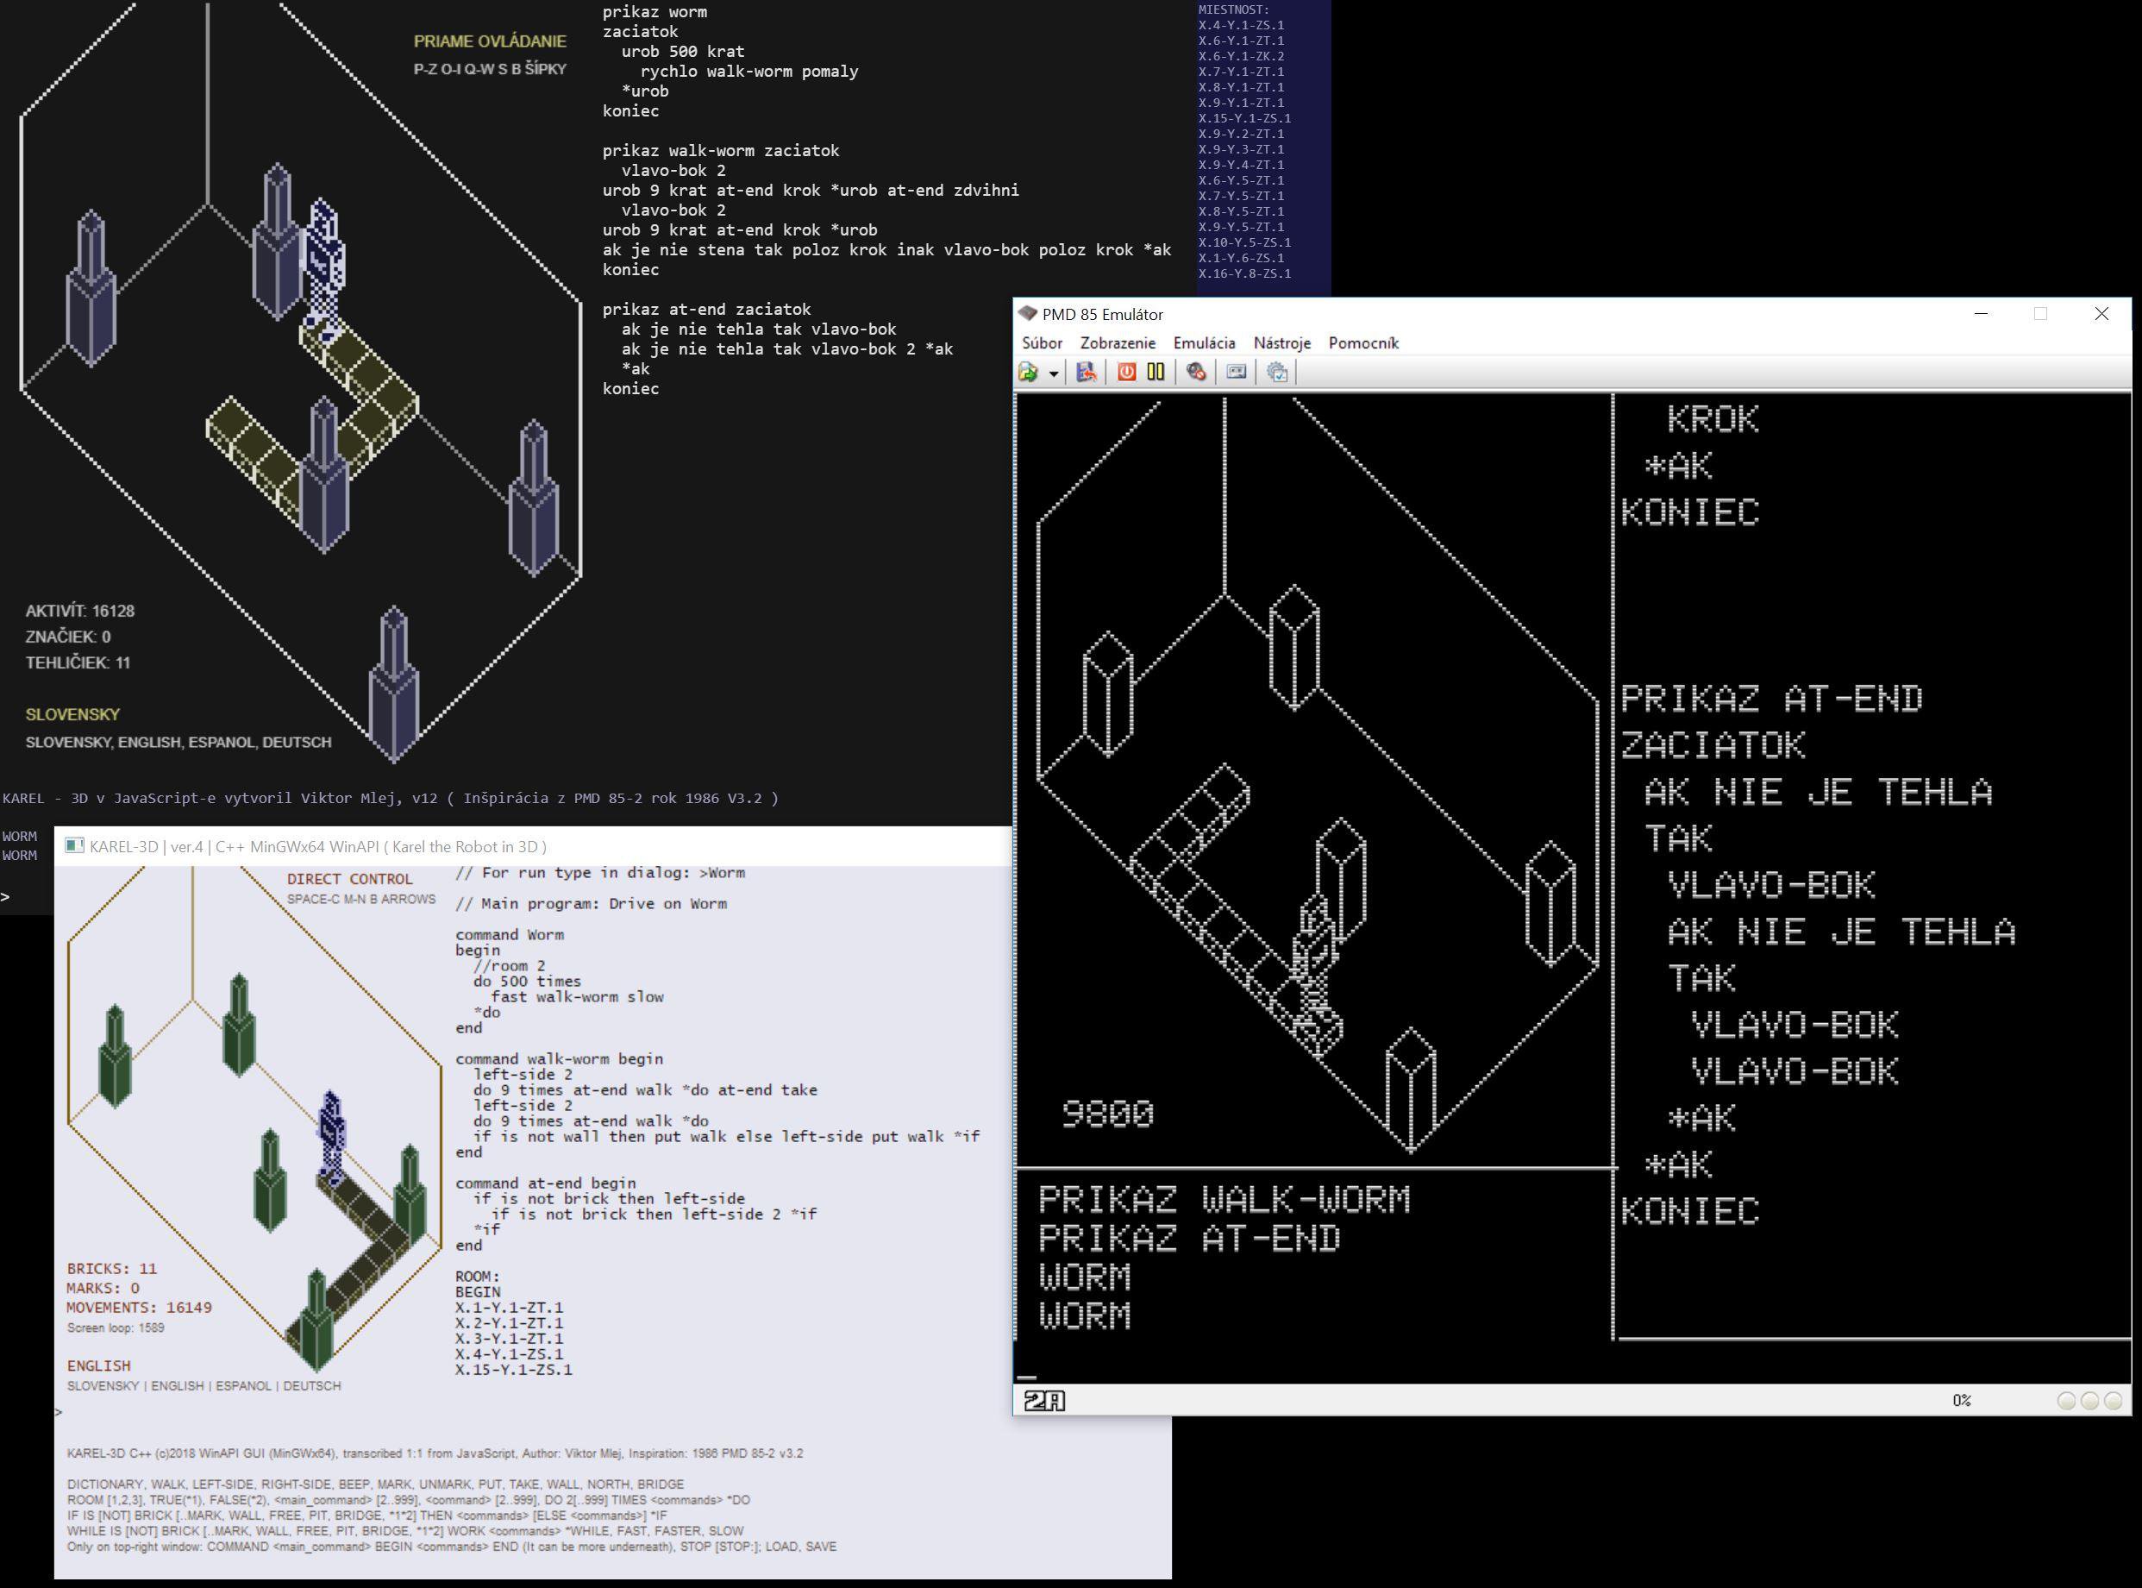Click the PMD 85 Emulator title bar icon

pyautogui.click(x=1030, y=313)
